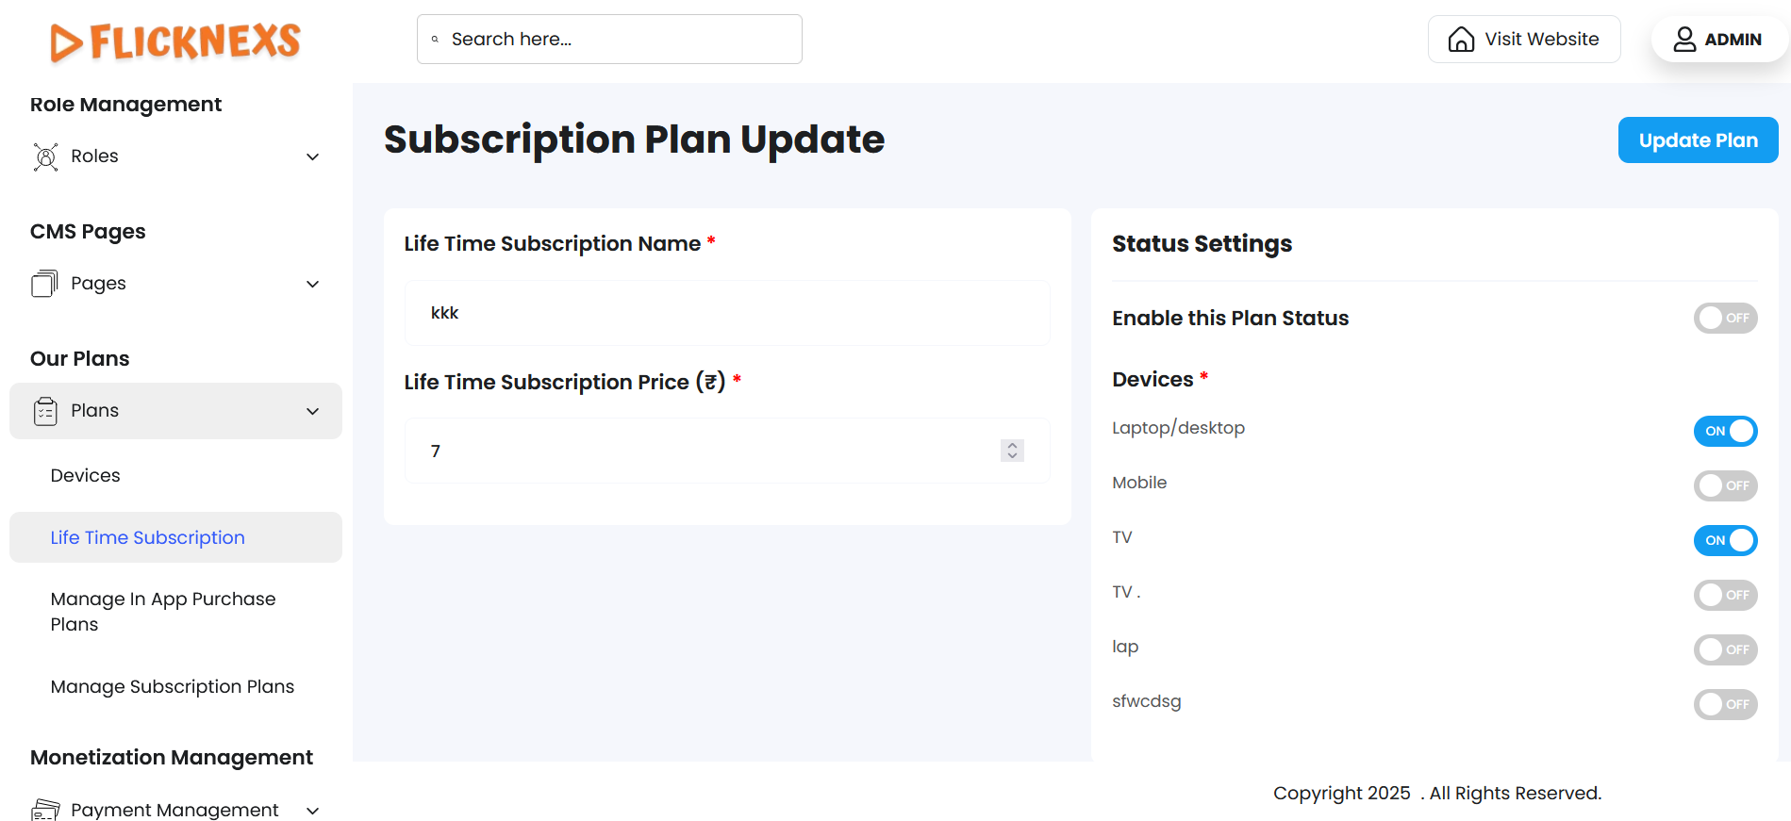
Task: Click the Plans clipboard icon
Action: click(x=45, y=411)
